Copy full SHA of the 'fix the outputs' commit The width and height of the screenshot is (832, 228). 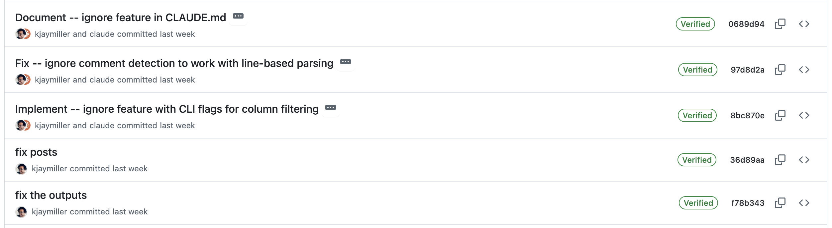click(x=780, y=202)
